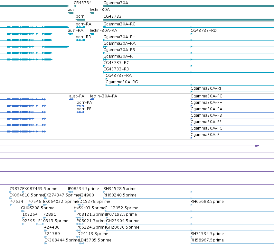Click EST label IP07192.5prime
274x245 pixels.
(121, 214)
